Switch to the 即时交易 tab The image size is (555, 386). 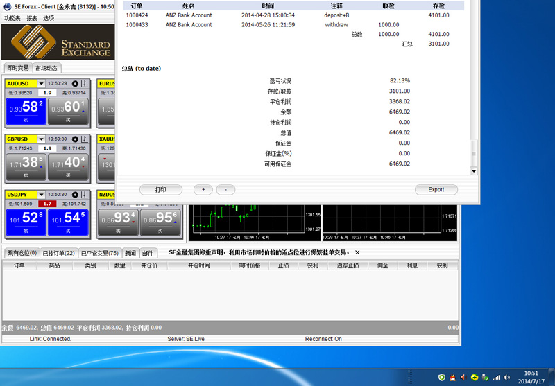click(x=18, y=68)
